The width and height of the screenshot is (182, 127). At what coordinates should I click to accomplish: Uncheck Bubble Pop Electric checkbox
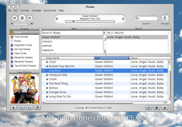tap(47, 66)
